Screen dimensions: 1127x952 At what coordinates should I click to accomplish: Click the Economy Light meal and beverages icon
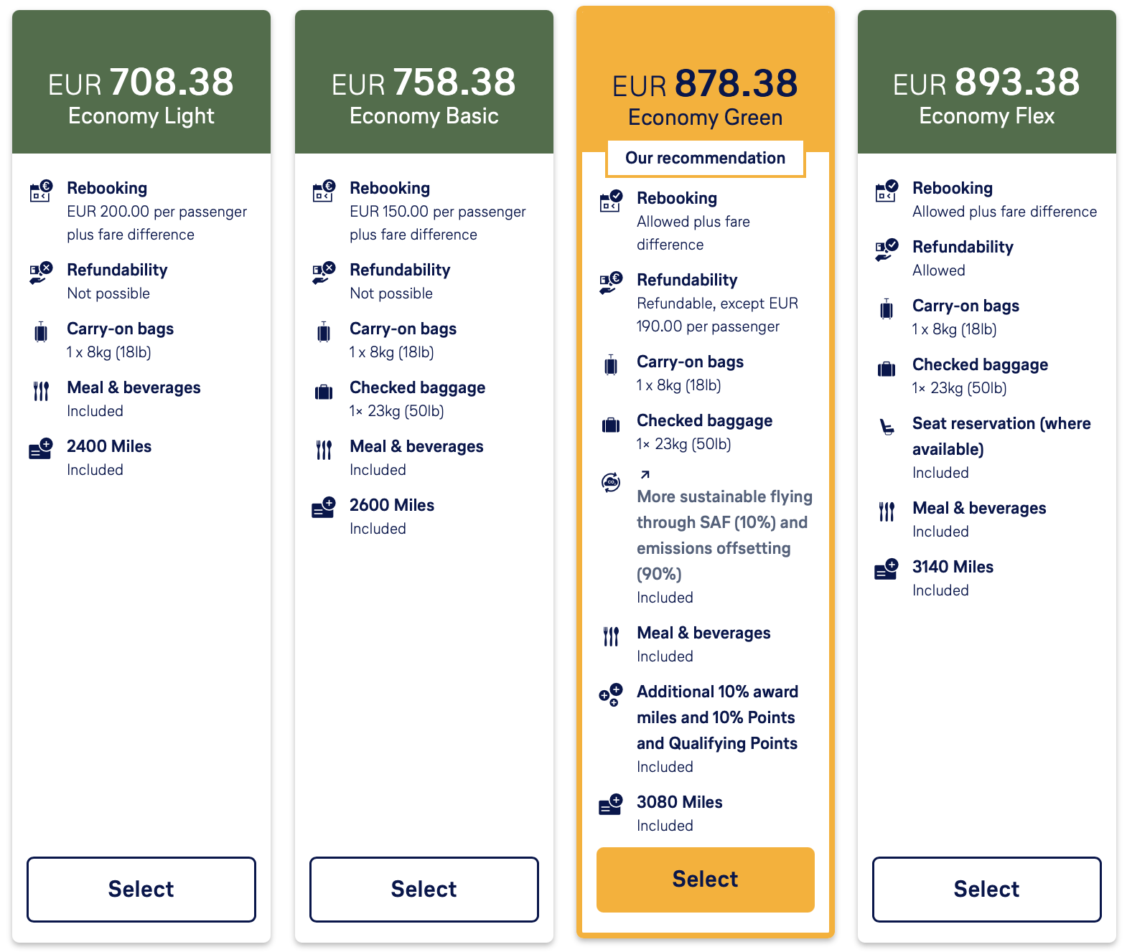[41, 391]
